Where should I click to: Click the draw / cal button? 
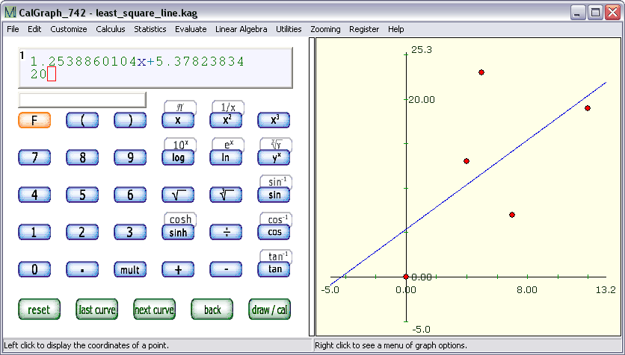tap(269, 310)
